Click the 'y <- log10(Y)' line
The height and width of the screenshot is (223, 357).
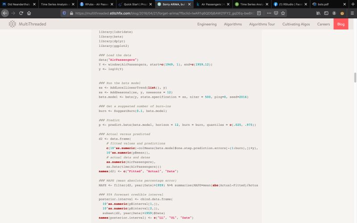111,69
